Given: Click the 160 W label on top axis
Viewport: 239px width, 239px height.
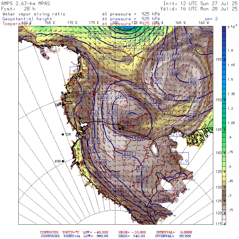Looking at the screenshot, I should (x=203, y=23).
